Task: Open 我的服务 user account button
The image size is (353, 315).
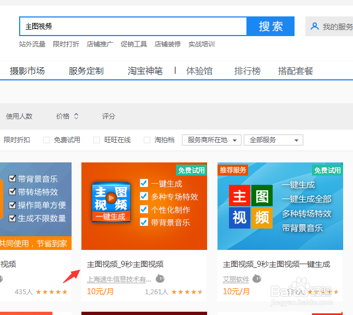Action: point(329,26)
